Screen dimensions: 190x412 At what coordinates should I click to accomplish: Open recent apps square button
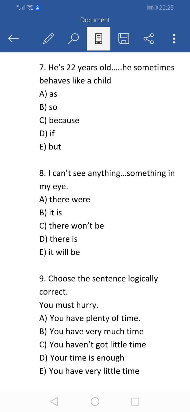135,401
